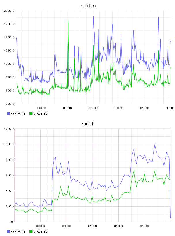The height and width of the screenshot is (236, 175).
Task: Click the blue Outgoing peak above 10.0 K in Mumbai
Action: pyautogui.click(x=155, y=143)
